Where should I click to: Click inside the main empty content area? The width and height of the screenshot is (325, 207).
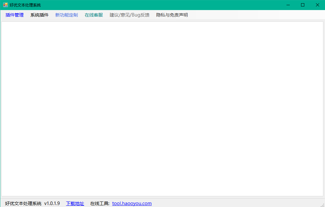coord(162,109)
